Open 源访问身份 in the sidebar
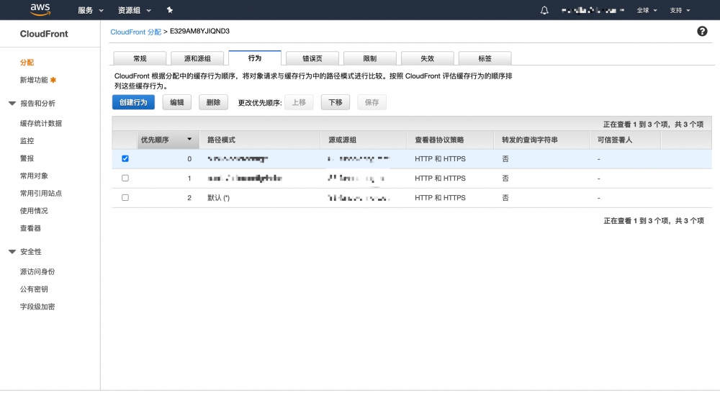Screen dimensions: 720x393 tap(37, 272)
